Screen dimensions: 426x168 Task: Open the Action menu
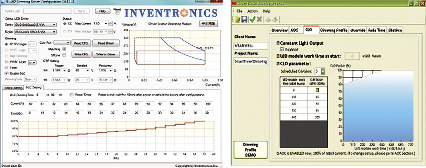point(252,11)
